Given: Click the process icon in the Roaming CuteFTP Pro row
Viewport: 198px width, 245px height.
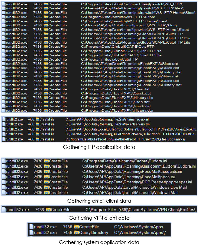Looking at the screenshot, I should point(4,38).
